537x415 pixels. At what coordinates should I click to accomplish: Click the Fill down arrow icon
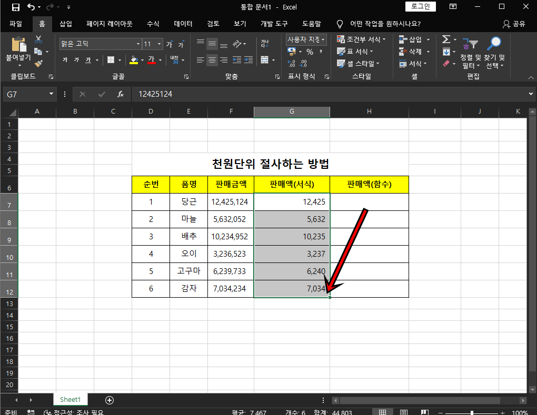coord(446,52)
